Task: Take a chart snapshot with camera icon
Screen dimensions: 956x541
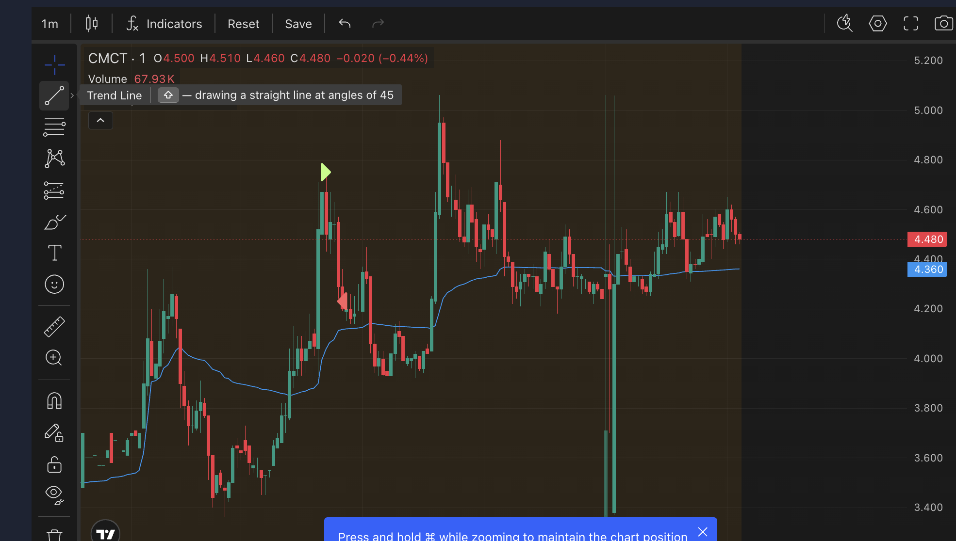Action: 943,23
